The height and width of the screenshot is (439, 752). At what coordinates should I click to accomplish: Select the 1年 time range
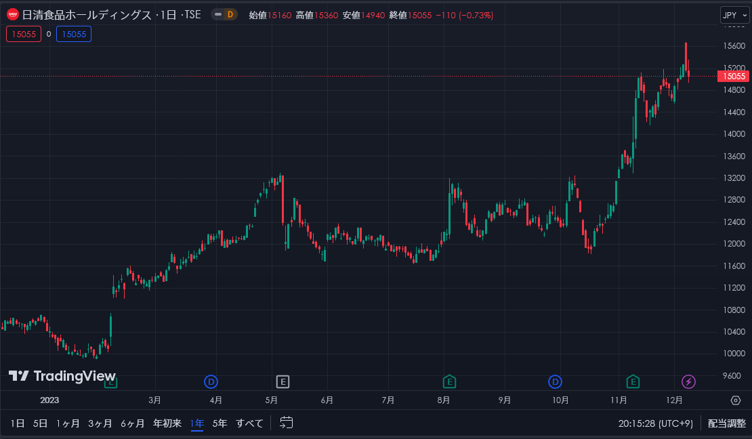pos(197,423)
